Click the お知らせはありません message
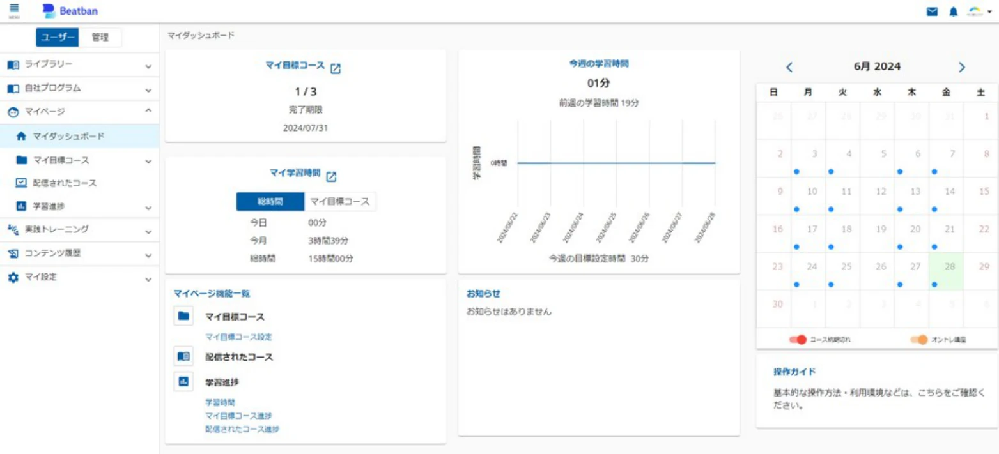Screen dimensions: 999x454 pos(509,312)
